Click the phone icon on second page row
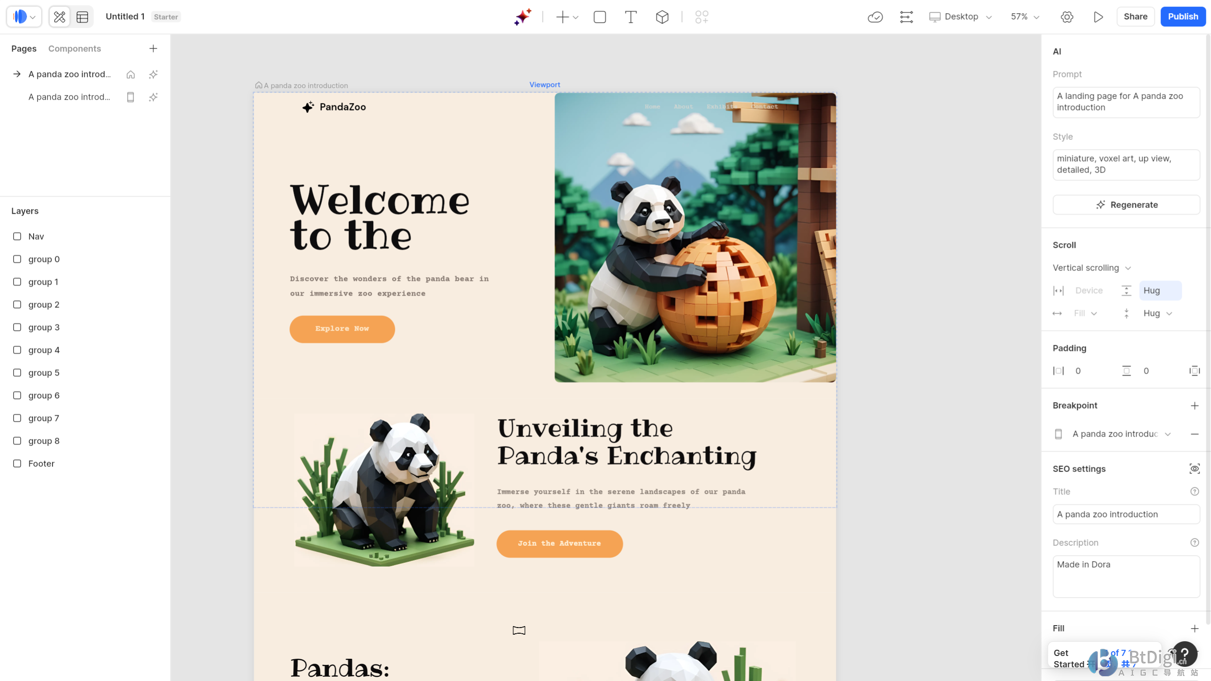 [x=131, y=97]
